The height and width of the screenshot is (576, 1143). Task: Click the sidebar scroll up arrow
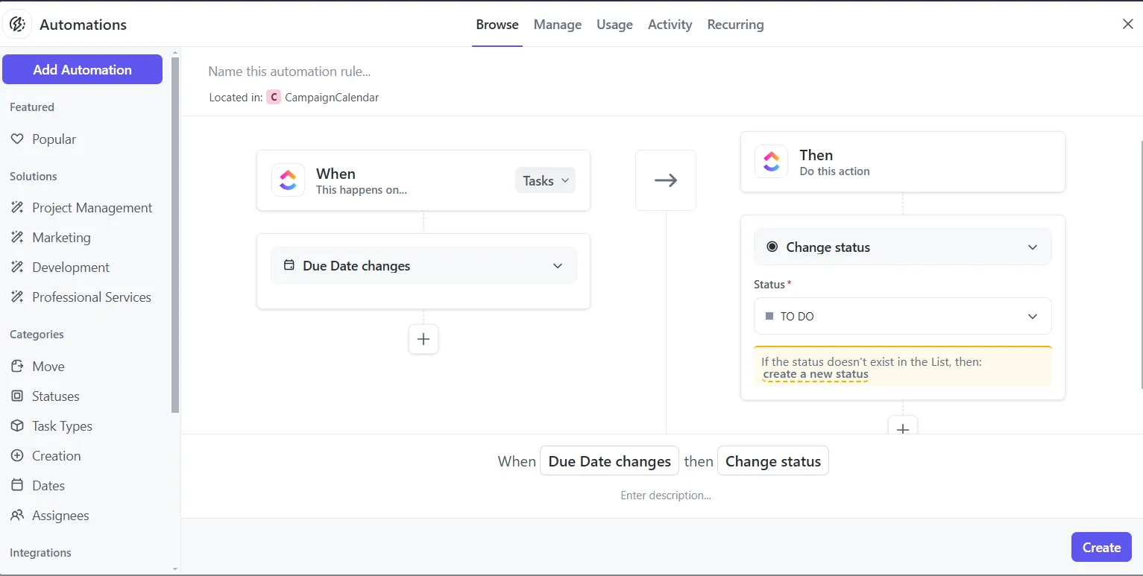[175, 52]
